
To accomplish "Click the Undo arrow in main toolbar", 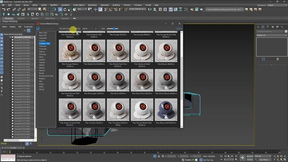I will pos(4,9).
